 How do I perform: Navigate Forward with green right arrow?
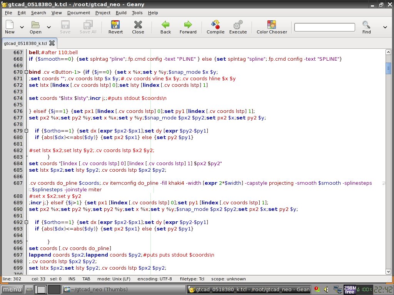[x=188, y=27]
